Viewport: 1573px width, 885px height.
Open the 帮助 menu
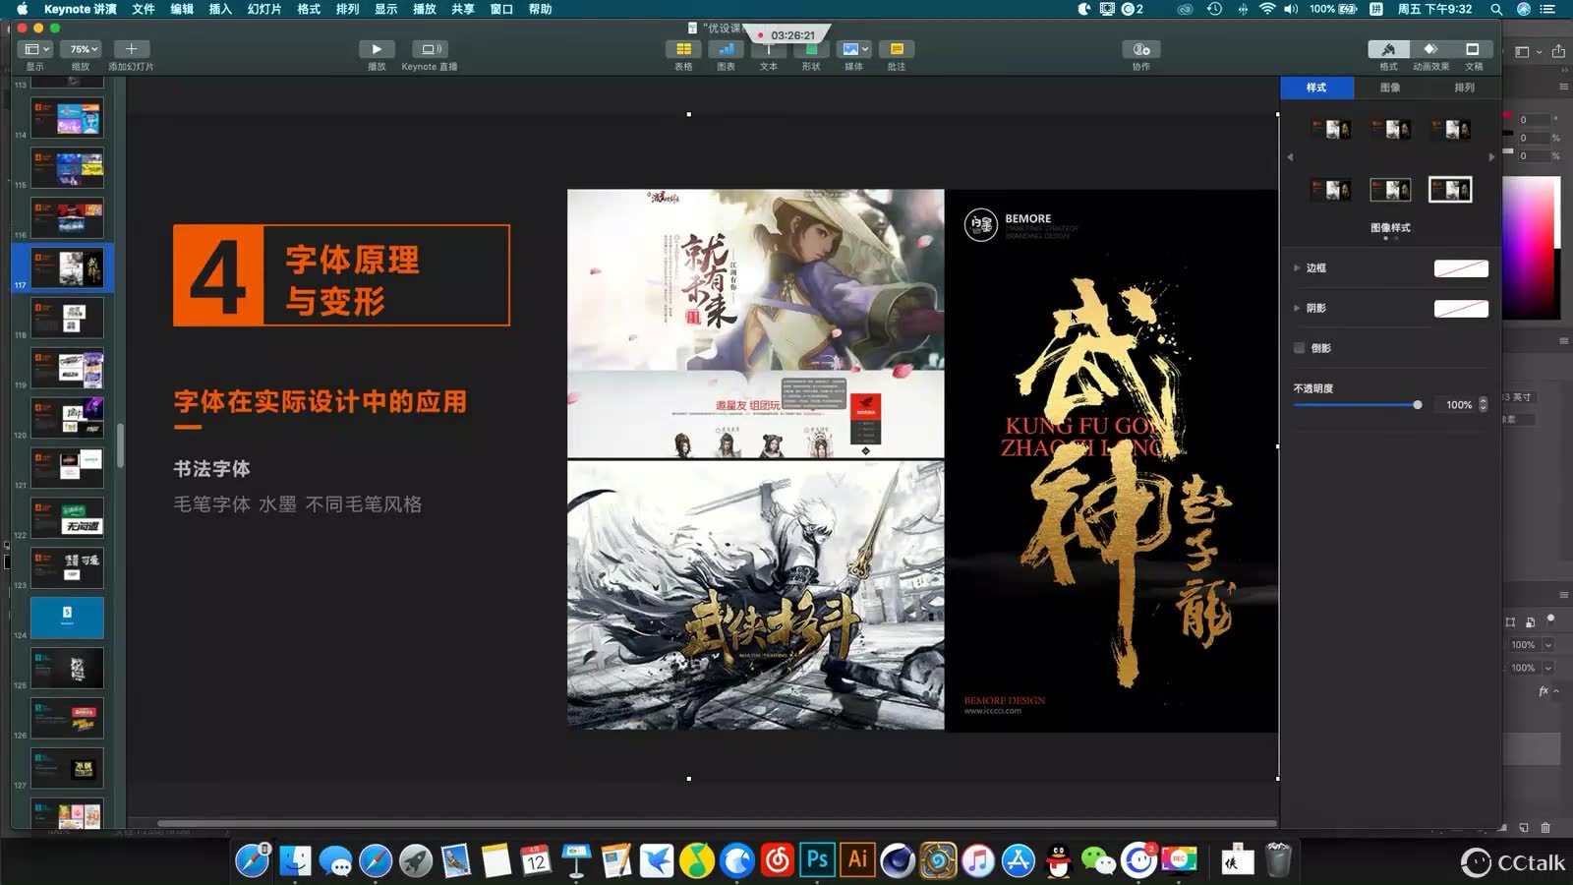tap(540, 9)
